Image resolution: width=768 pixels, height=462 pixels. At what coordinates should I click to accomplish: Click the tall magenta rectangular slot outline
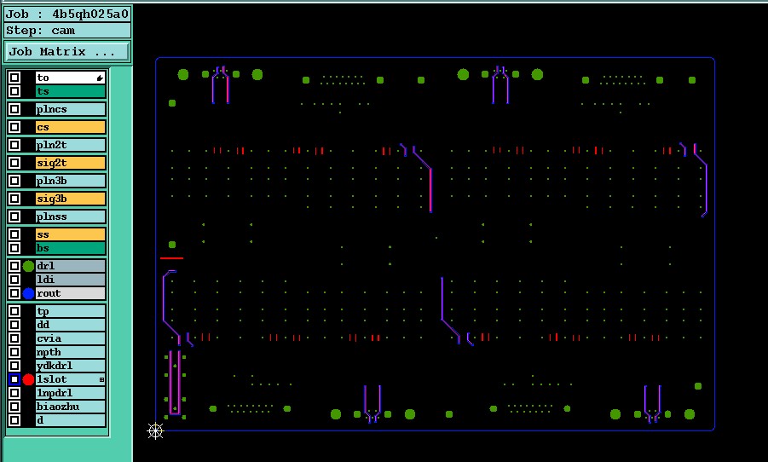[175, 383]
